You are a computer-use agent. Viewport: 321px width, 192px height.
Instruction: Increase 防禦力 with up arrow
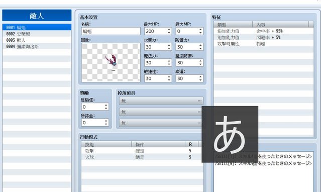(200, 45)
